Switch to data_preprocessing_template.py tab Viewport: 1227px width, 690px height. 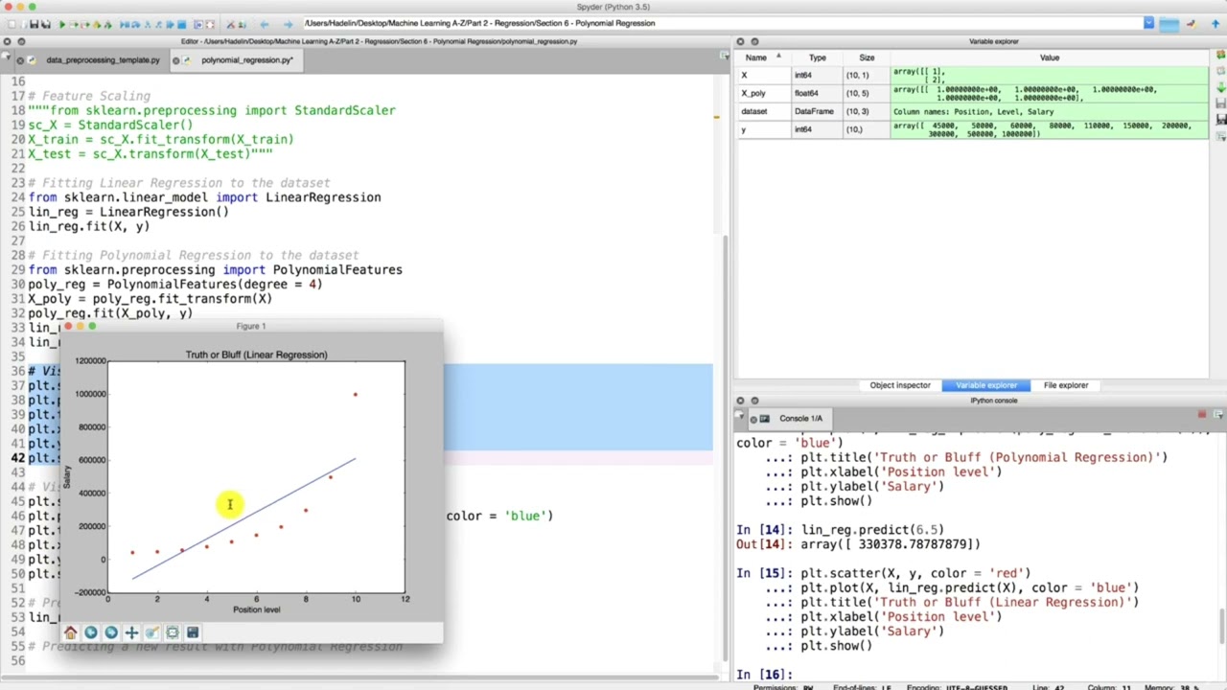pos(102,60)
